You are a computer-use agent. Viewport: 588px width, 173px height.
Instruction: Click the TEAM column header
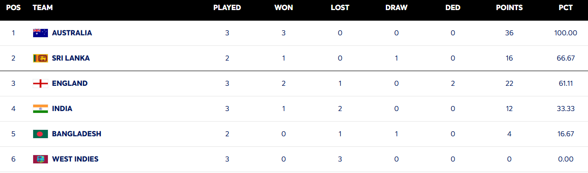(x=43, y=8)
